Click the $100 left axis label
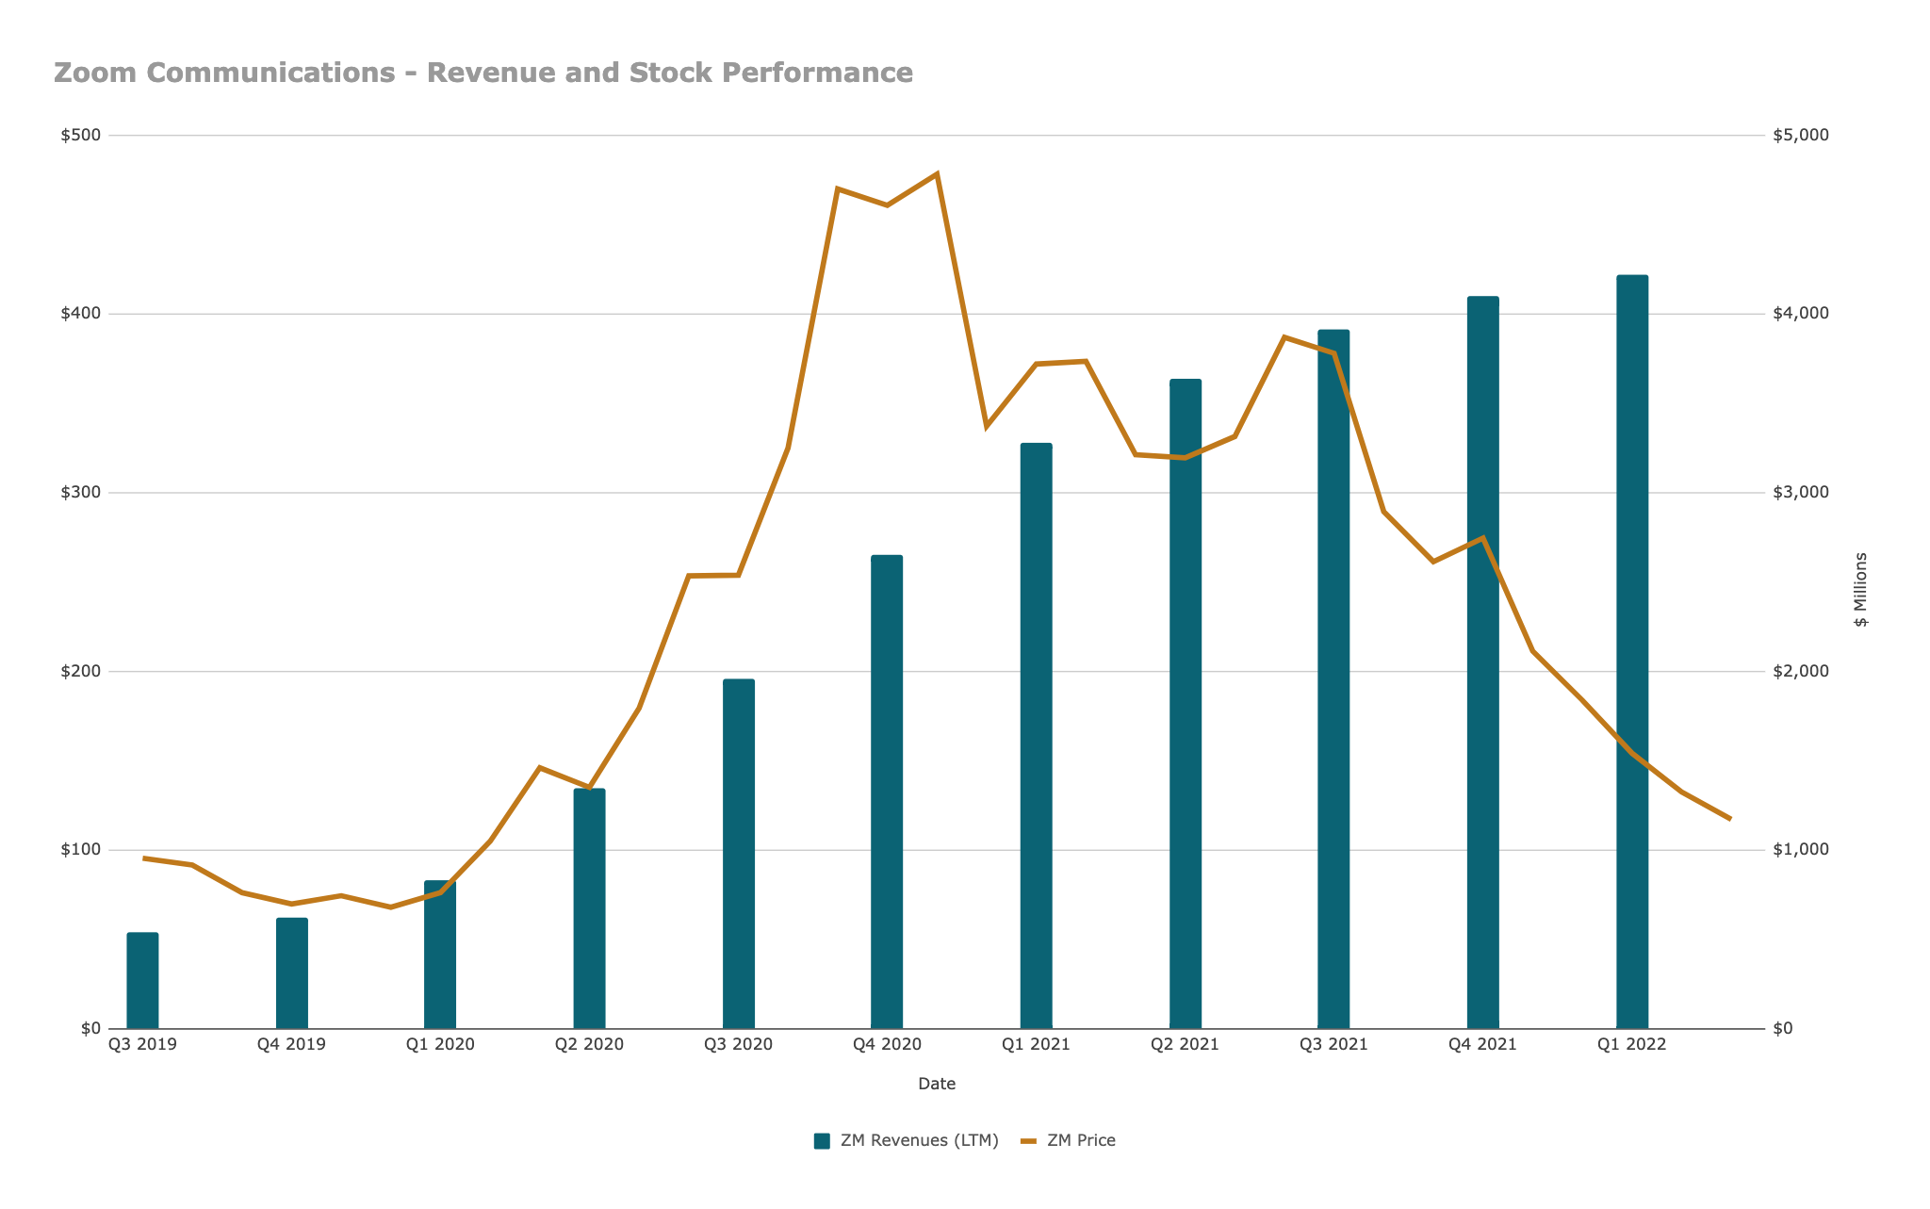The image size is (1930, 1209). coord(80,850)
